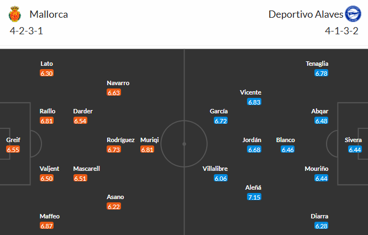Screen dimensions: 368x235
Task: Click the Mallorca club crest icon
Action: [14, 14]
